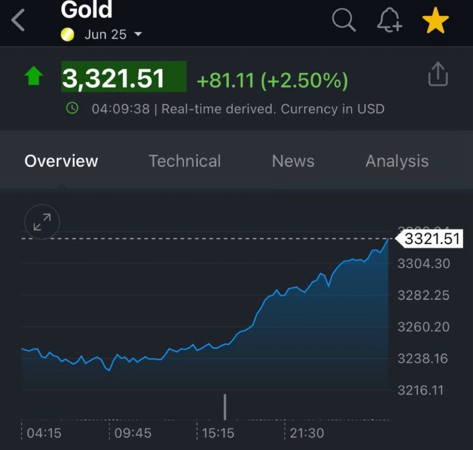Tap the green up arrow indicator
473x450 pixels.
tap(34, 76)
